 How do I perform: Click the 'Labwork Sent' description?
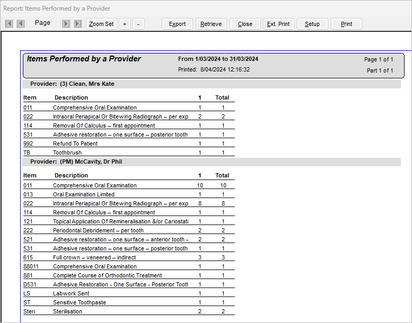[x=71, y=294]
